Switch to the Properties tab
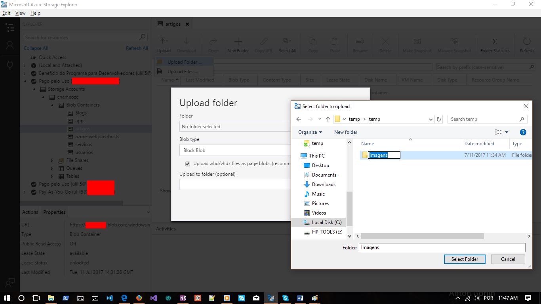This screenshot has height=304, width=541. (x=54, y=212)
